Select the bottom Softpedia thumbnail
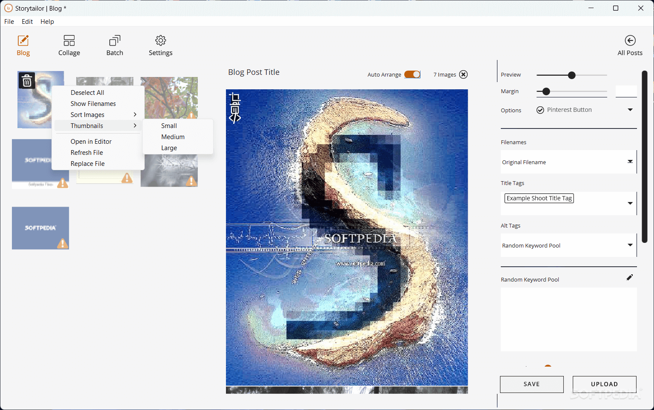This screenshot has width=654, height=410. [40, 228]
